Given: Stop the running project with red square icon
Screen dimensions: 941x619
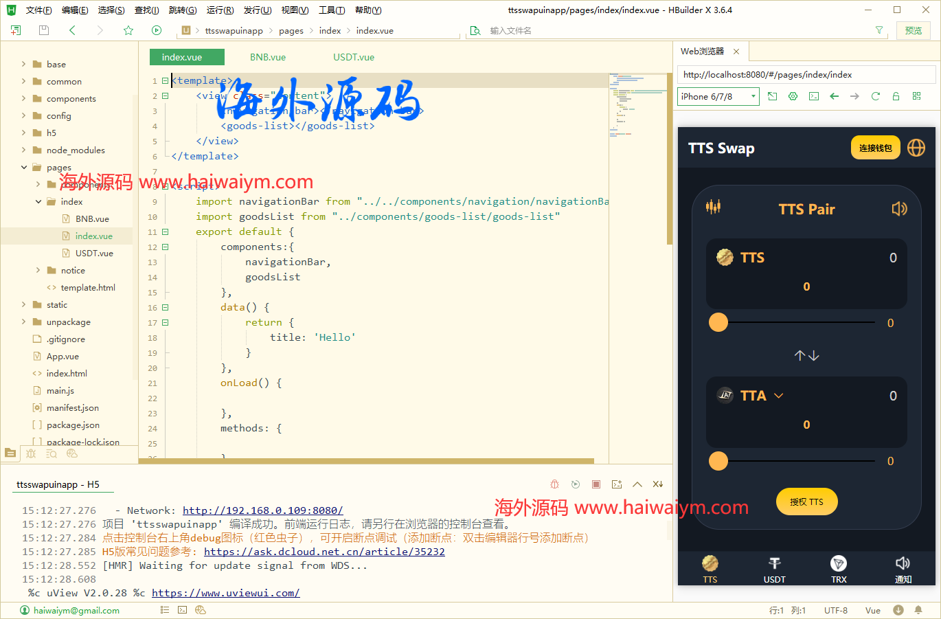Looking at the screenshot, I should point(596,484).
